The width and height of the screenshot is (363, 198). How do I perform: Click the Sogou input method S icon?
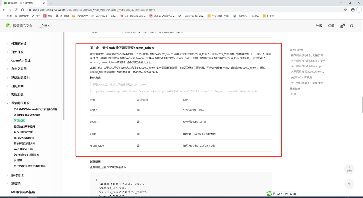269,194
